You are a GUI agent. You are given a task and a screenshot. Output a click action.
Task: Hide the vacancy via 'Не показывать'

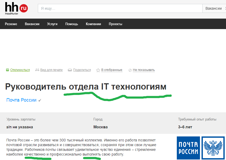[144, 70]
